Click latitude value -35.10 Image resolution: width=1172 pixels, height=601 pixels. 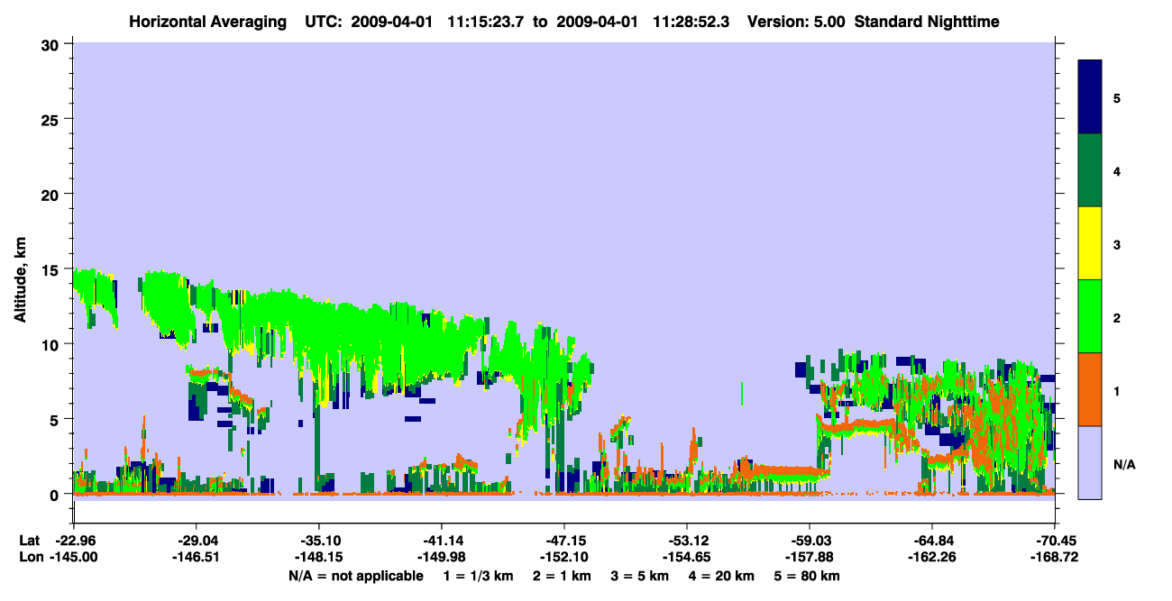tap(318, 541)
